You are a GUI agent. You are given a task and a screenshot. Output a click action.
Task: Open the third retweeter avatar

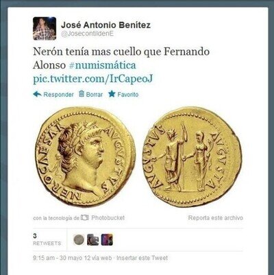107,240
